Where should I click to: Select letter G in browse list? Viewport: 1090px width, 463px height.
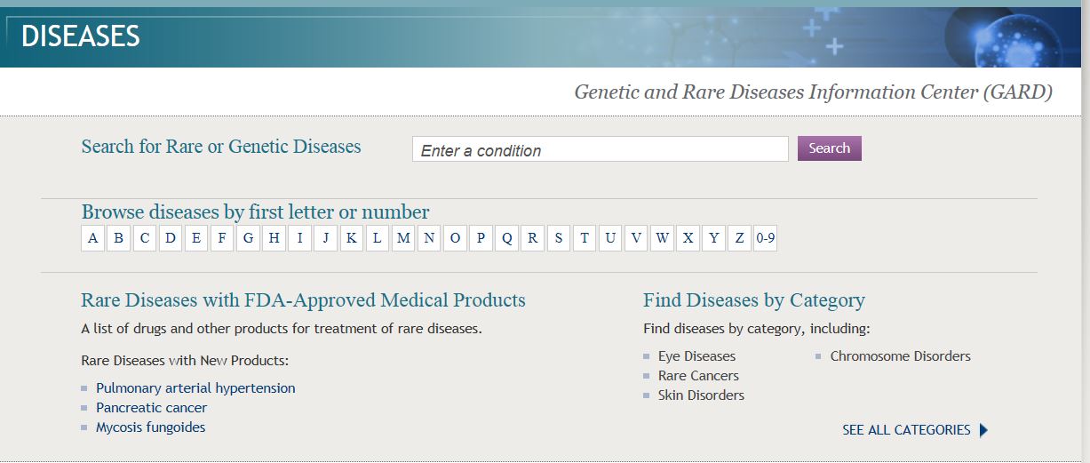(x=248, y=238)
